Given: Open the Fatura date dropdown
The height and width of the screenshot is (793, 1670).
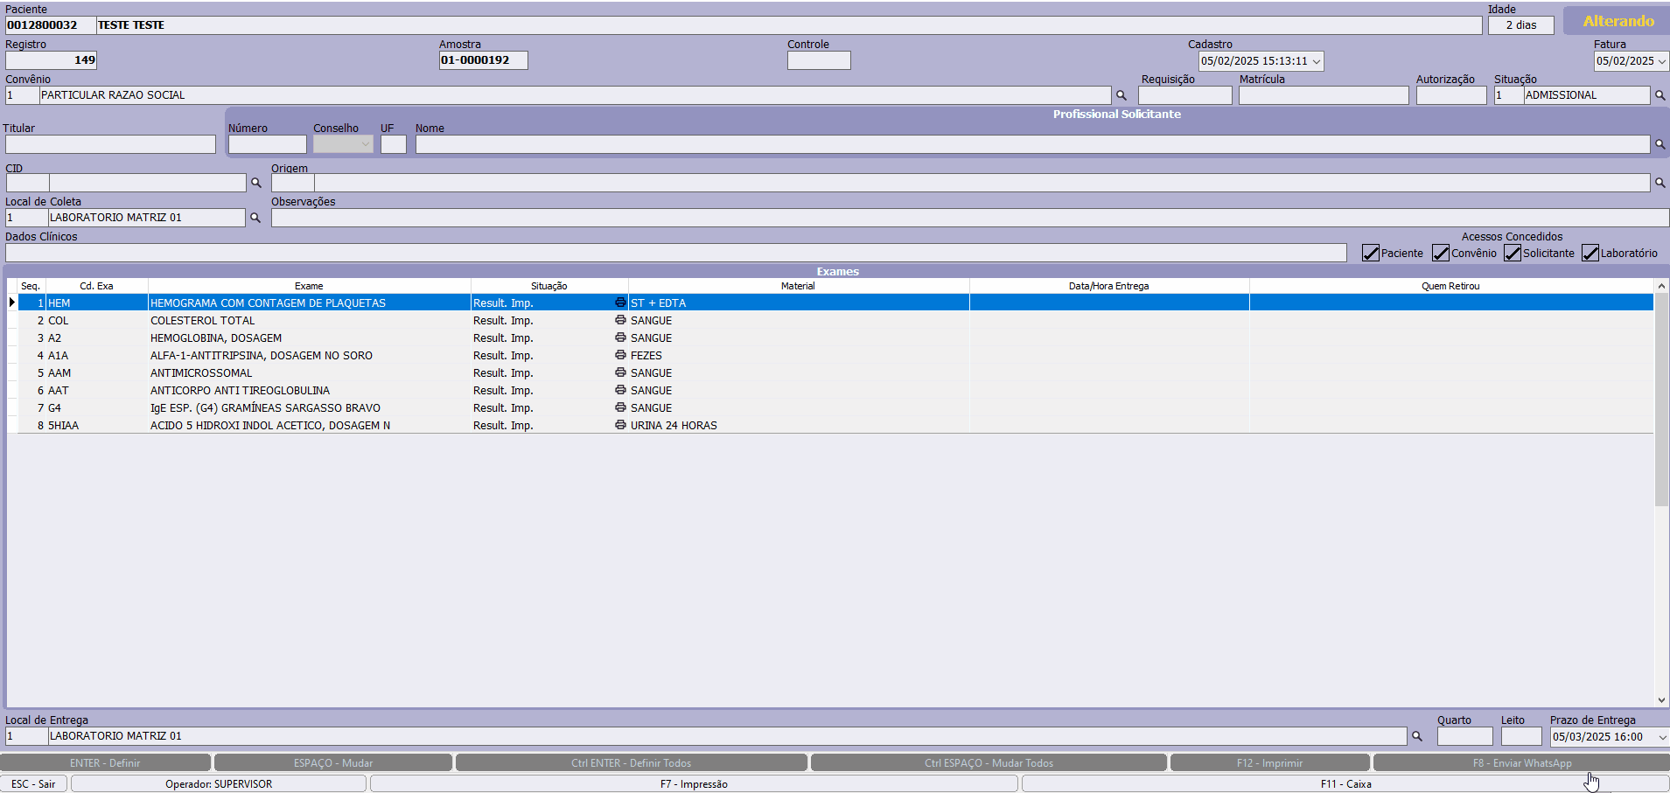Looking at the screenshot, I should pos(1662,61).
